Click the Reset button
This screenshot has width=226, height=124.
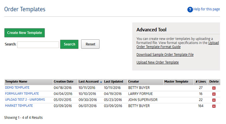point(90,44)
